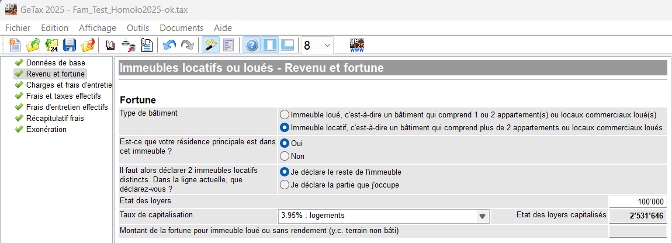Click the blue help question mark icon
This screenshot has height=243, width=672.
(x=252, y=45)
